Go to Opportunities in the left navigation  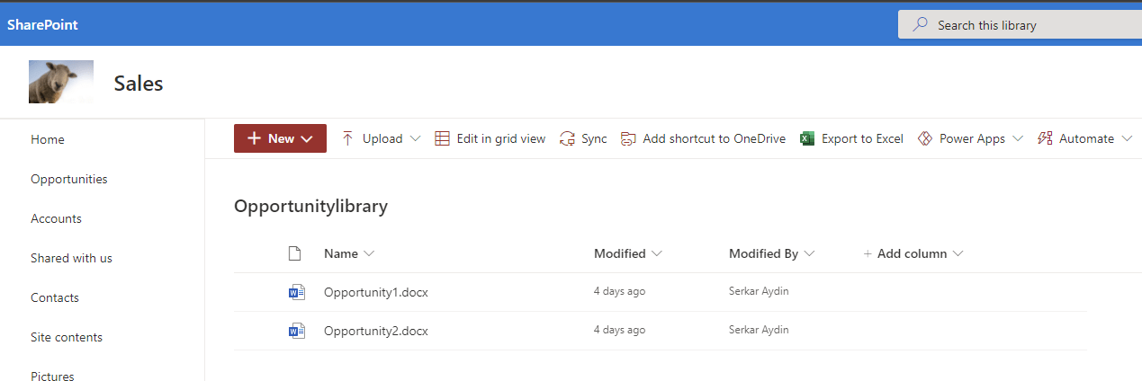69,179
